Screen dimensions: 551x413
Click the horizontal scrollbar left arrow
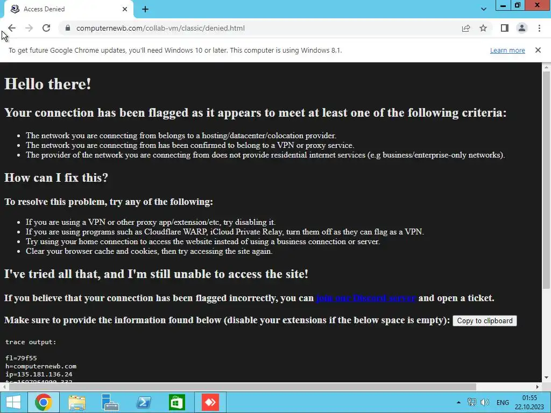tap(4, 387)
